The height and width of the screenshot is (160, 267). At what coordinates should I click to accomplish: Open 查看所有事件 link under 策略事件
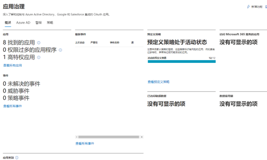tap(12, 106)
